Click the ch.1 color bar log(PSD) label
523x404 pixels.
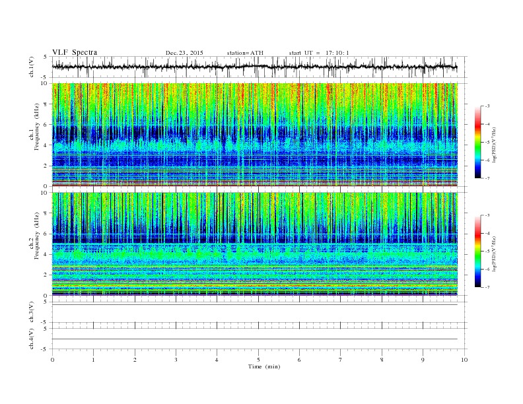pos(494,145)
